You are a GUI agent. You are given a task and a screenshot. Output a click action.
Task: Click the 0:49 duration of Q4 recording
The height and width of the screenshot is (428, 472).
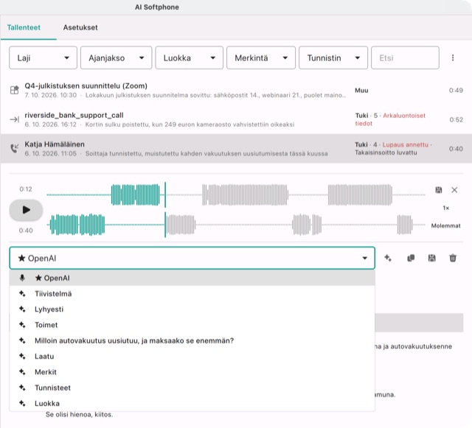click(456, 90)
